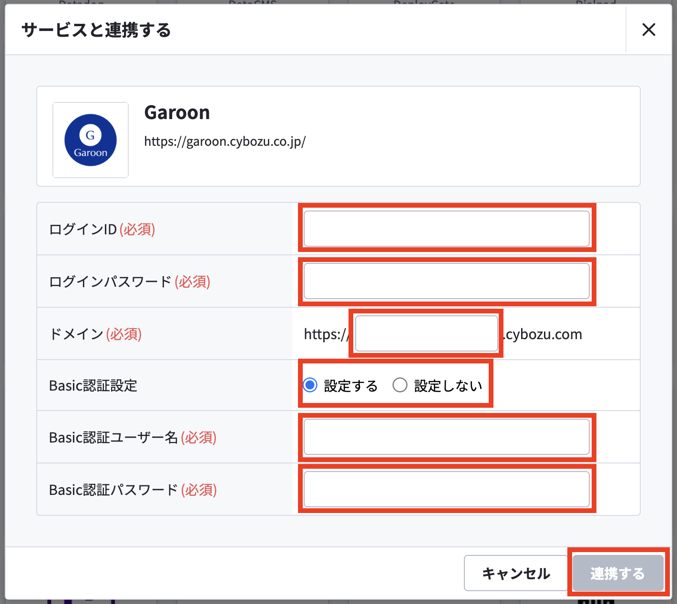
Task: Focus the ログインID input field
Action: [447, 229]
